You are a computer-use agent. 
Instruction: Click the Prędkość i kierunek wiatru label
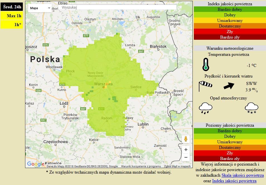pos(228,76)
